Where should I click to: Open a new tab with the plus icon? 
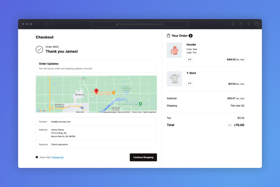coord(249,24)
